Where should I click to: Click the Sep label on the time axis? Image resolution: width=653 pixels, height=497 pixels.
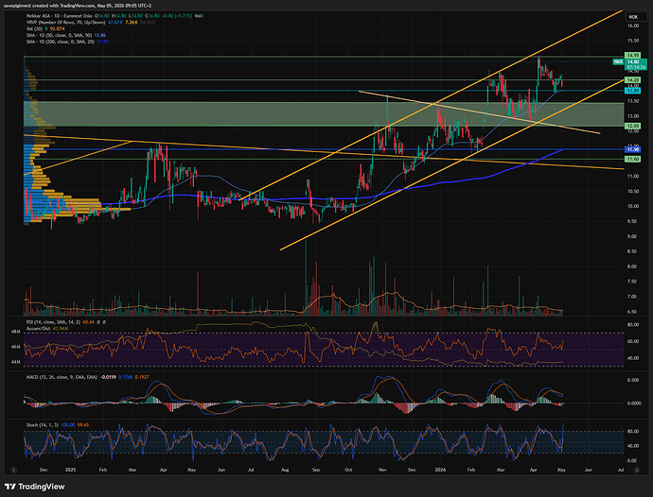316,470
